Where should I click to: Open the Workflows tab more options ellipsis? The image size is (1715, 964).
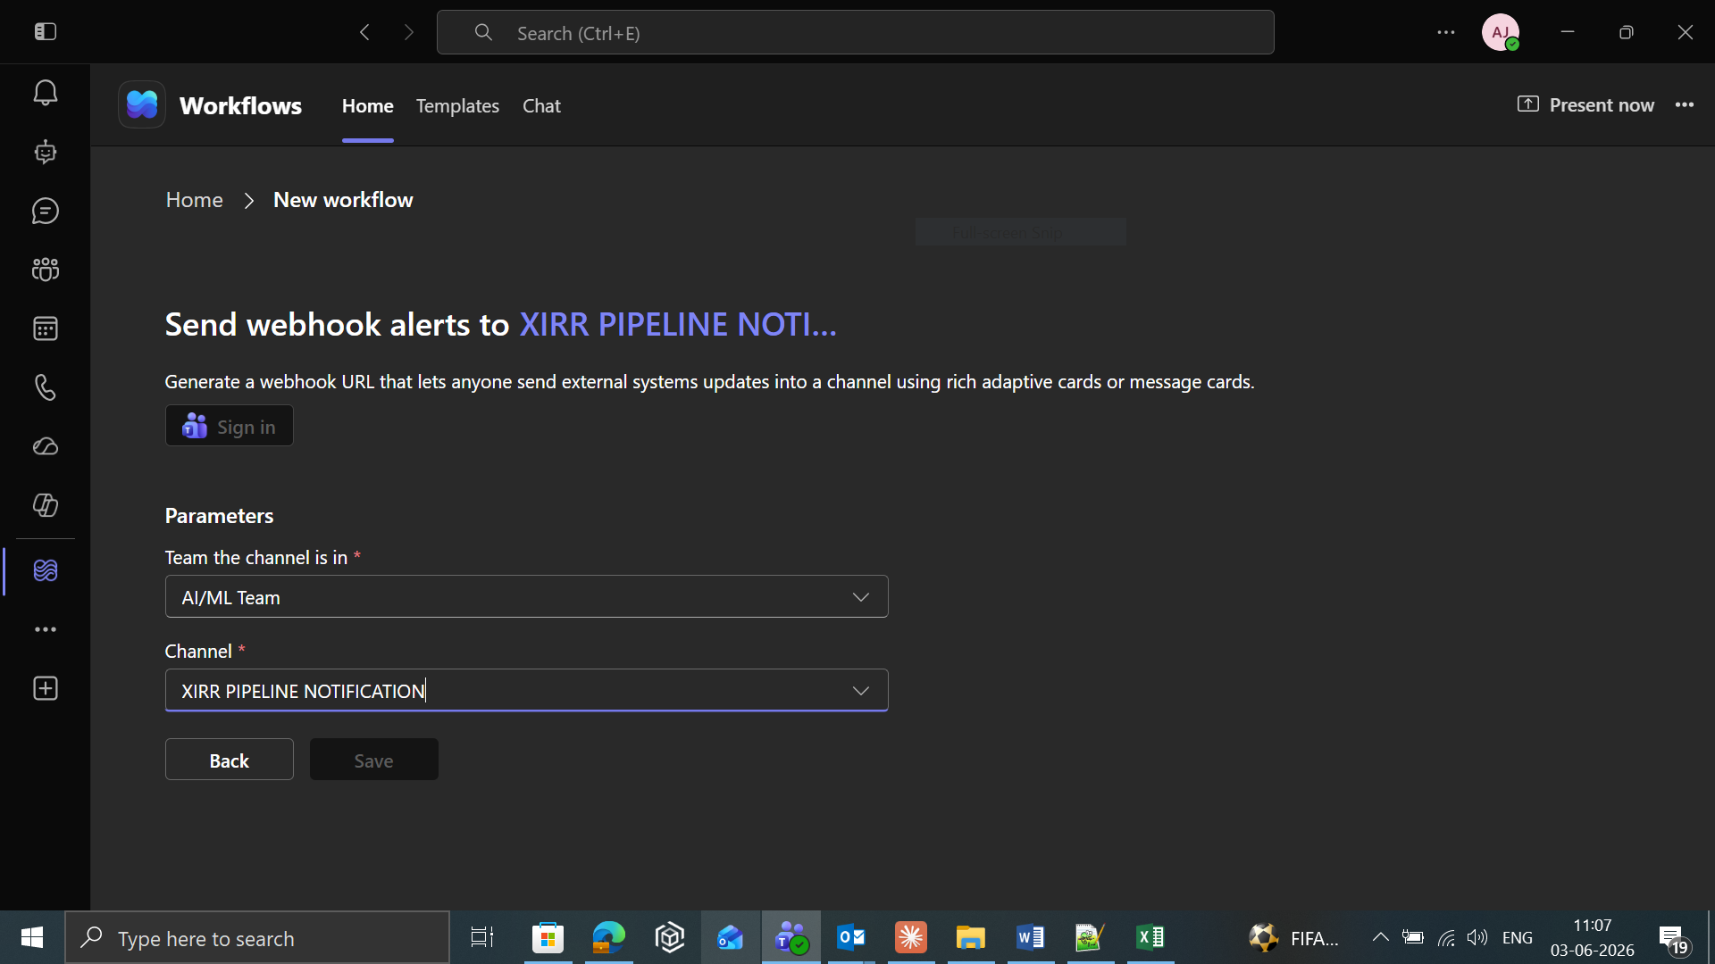tap(1685, 105)
